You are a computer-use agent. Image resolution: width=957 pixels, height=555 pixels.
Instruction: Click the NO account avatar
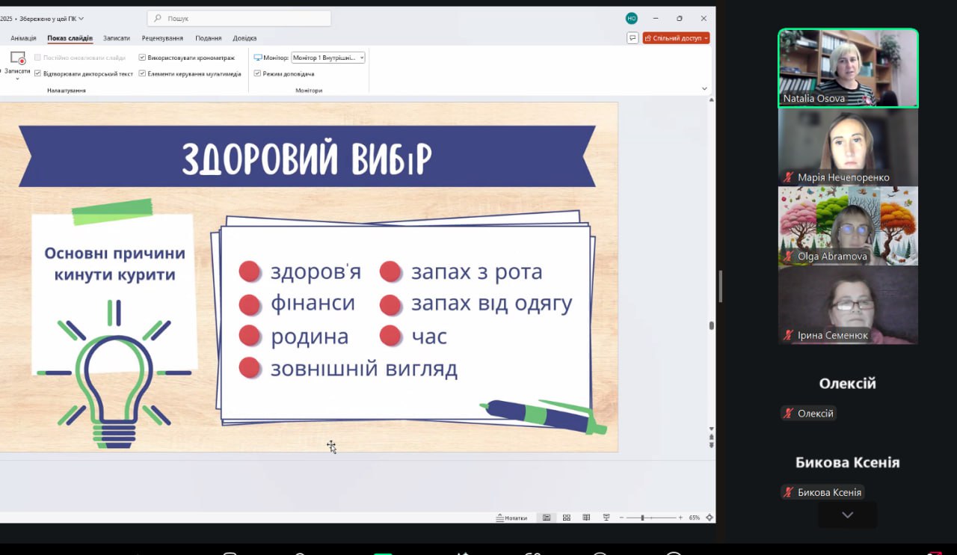click(x=632, y=19)
